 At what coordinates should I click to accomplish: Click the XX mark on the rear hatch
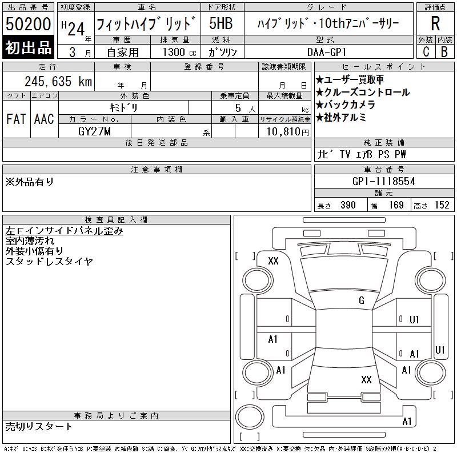(x=366, y=379)
